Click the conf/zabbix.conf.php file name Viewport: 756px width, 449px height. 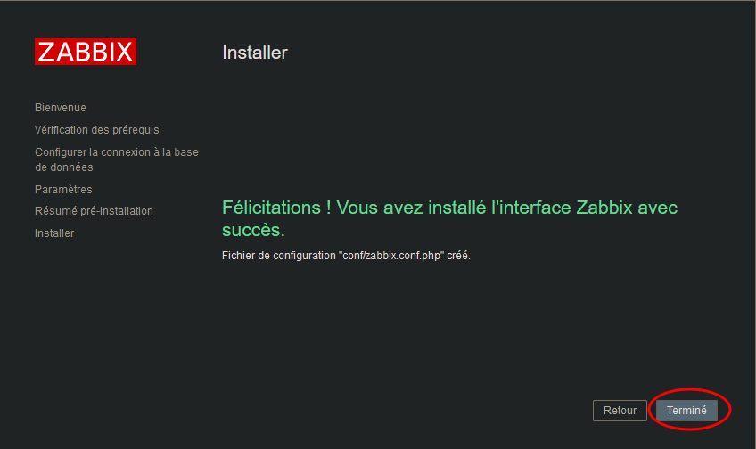(392, 256)
